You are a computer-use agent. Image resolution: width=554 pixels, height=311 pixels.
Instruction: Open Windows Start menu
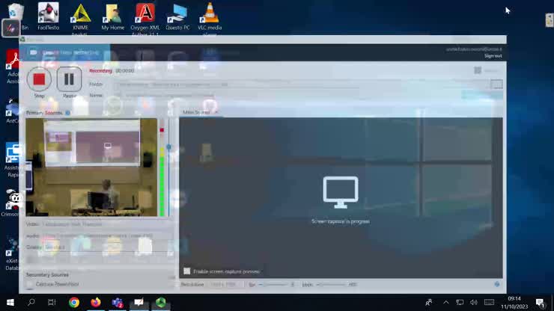tap(10, 303)
